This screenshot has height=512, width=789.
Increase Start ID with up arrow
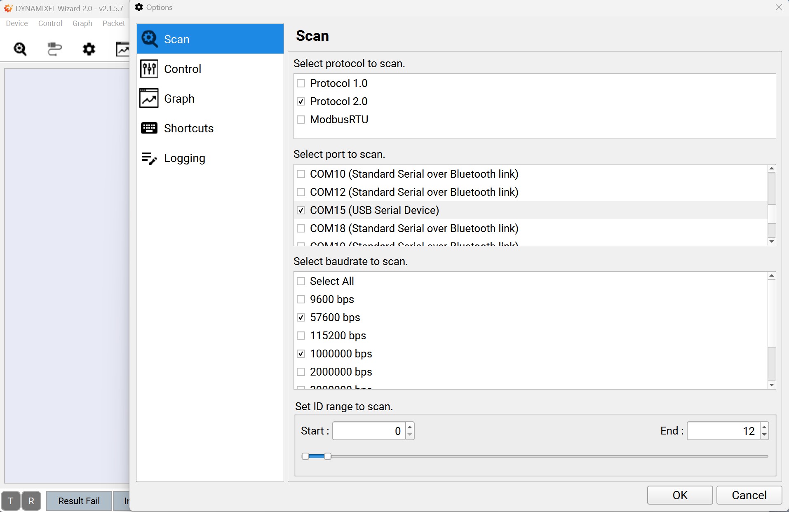click(x=410, y=427)
